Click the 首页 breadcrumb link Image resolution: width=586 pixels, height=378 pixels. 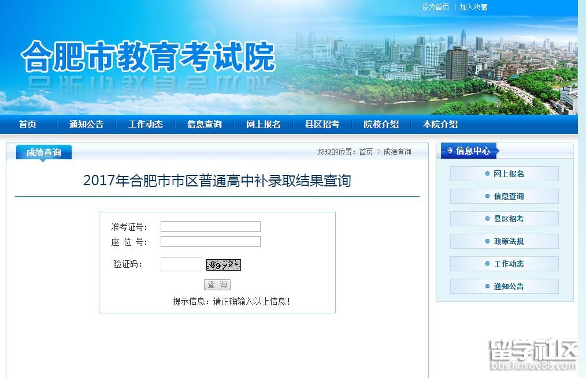coord(366,152)
